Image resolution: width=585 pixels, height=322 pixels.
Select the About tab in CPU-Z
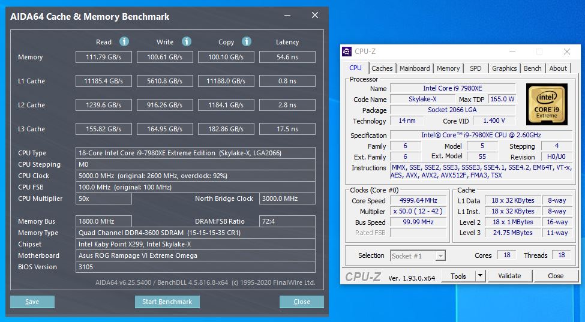pos(558,68)
